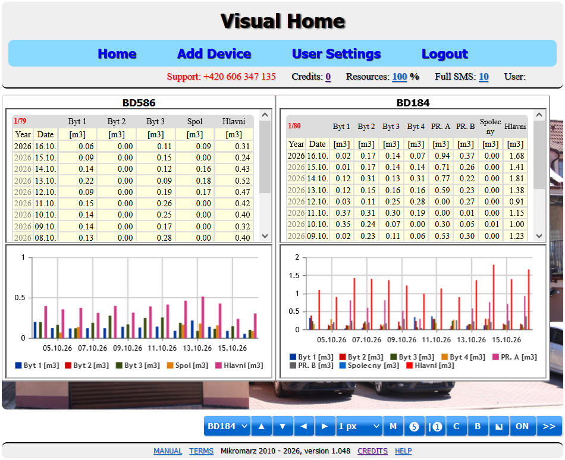Click the 1/80 page indicator in BD184 table
The height and width of the screenshot is (460, 565).
click(x=294, y=126)
